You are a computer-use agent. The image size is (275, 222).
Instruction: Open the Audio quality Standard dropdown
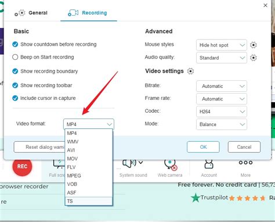222,58
